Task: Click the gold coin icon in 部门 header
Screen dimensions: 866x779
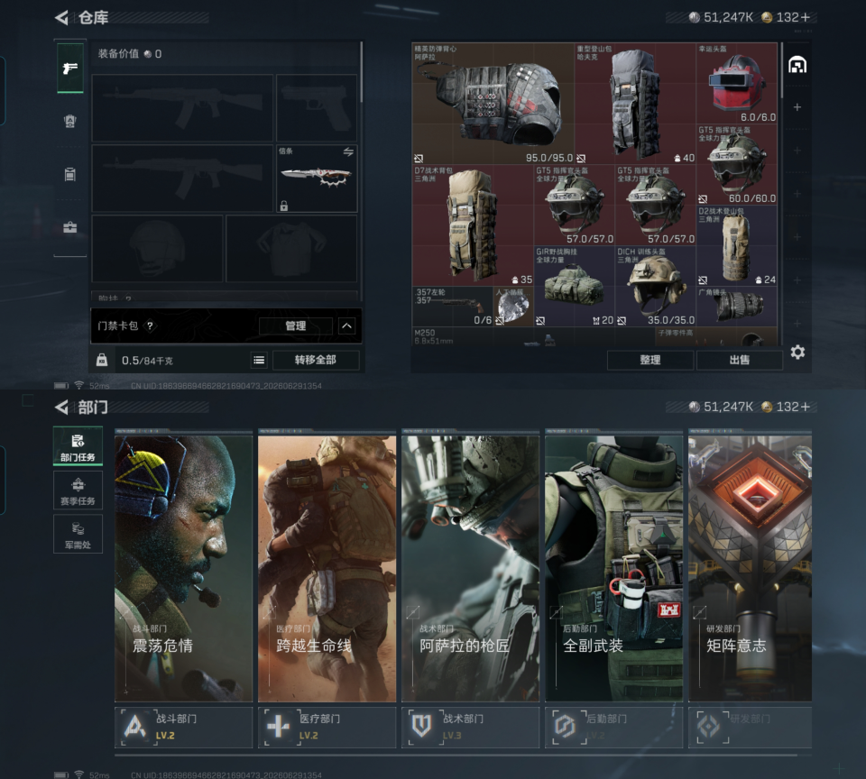Action: point(767,407)
